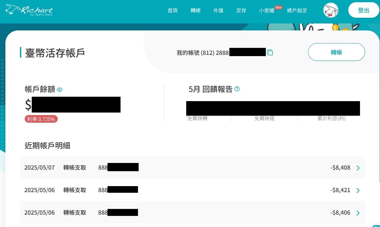Select the 定存 menu item
Screen dimensions: 380x227
pos(241,10)
